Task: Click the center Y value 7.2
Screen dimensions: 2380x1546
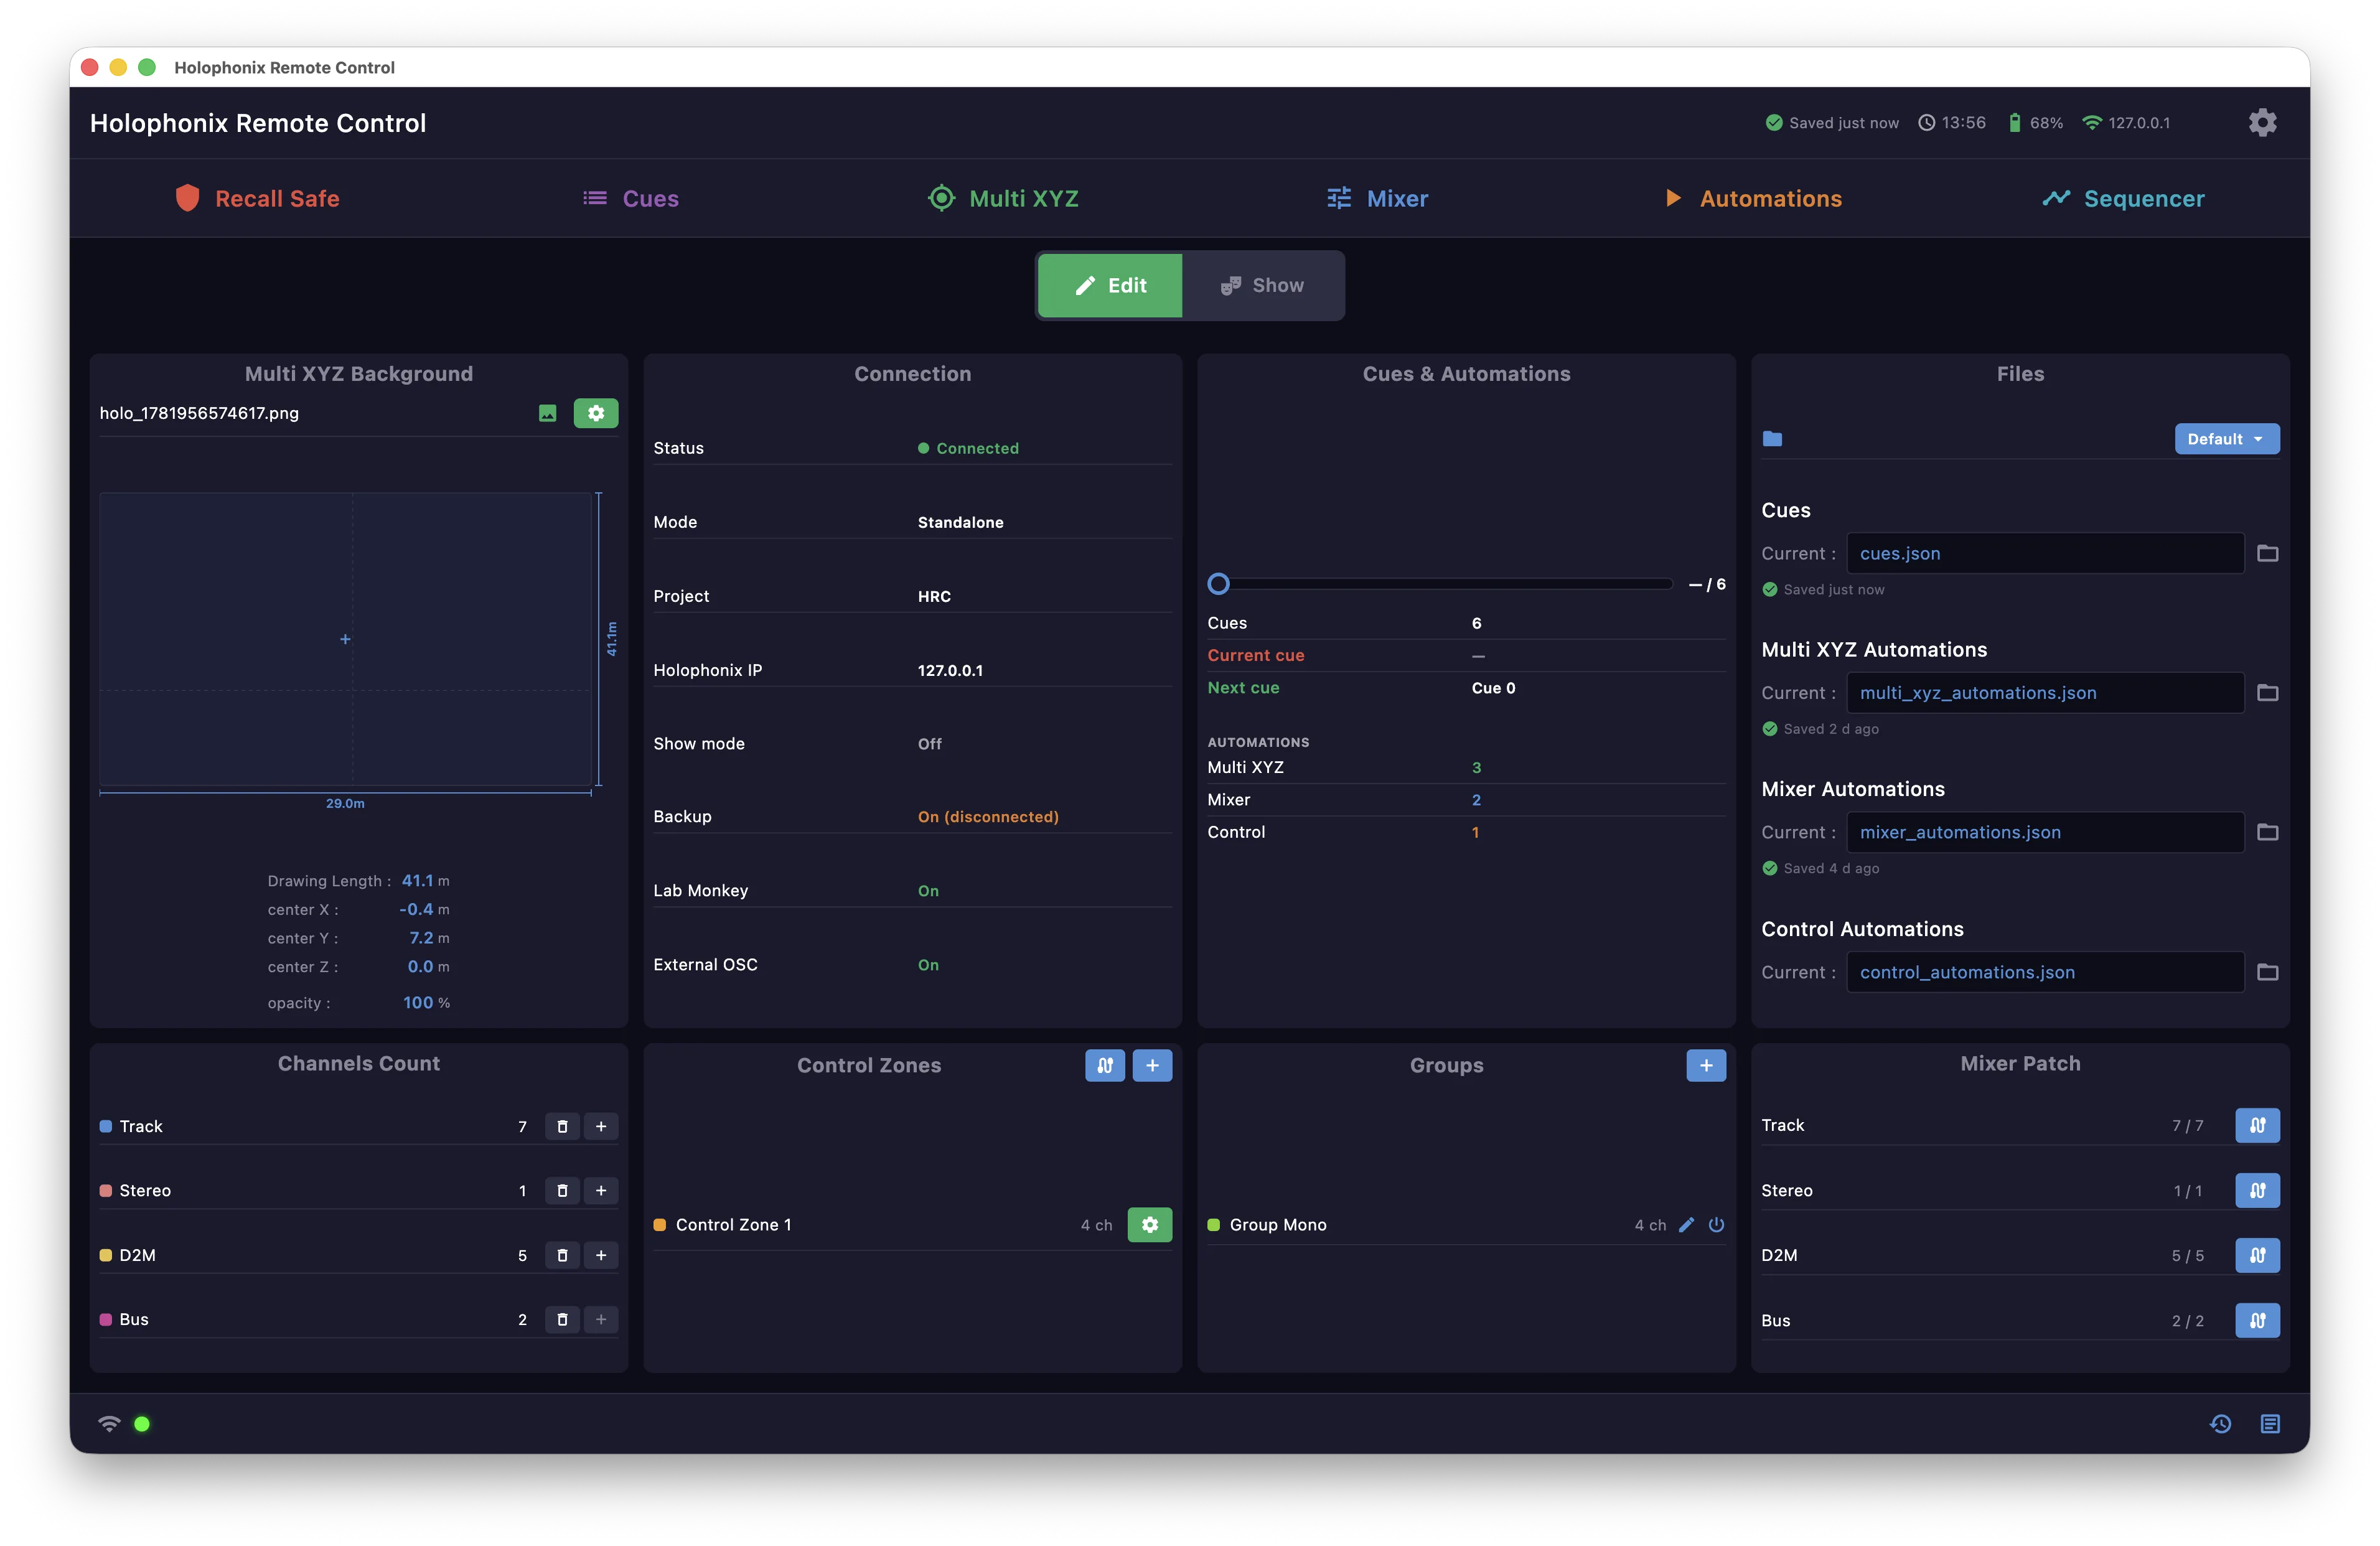Action: (421, 938)
